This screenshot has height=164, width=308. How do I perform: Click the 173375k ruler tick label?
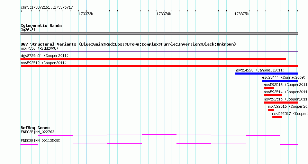pos(242,14)
